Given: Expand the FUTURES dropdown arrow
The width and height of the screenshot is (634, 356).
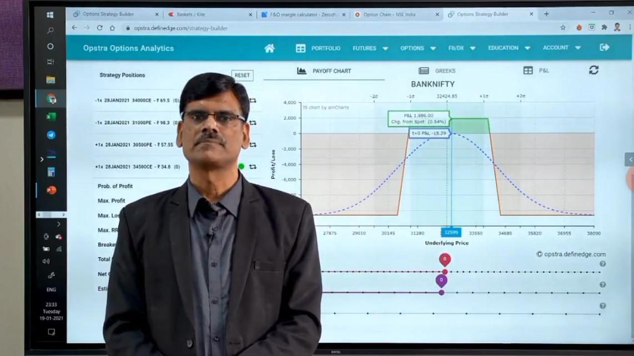Looking at the screenshot, I should pos(385,48).
